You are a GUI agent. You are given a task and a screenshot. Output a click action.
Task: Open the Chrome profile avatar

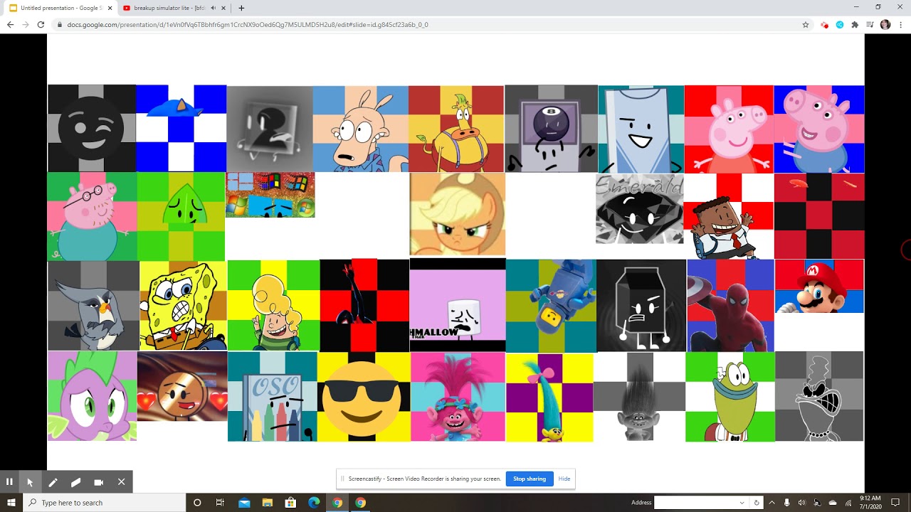(885, 24)
